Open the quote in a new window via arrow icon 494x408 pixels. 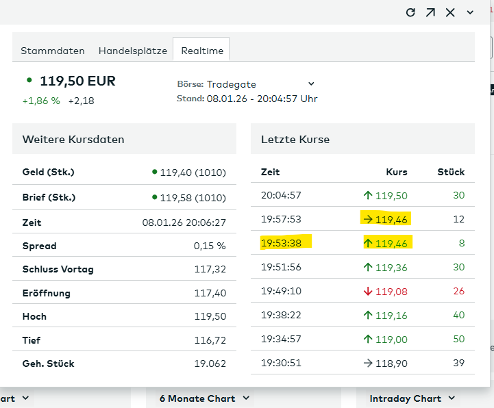coord(430,12)
